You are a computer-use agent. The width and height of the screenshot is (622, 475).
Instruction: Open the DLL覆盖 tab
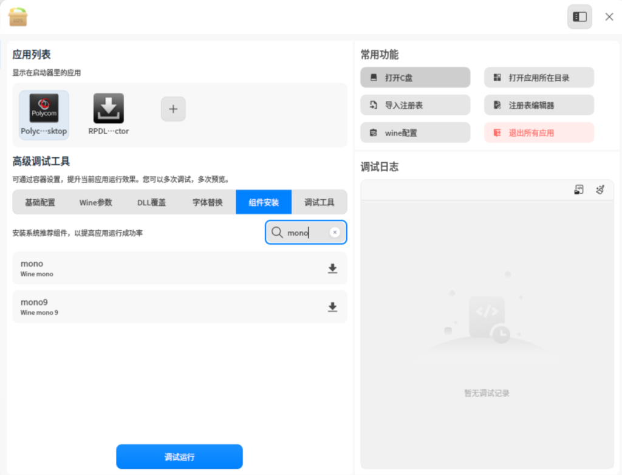[152, 202]
